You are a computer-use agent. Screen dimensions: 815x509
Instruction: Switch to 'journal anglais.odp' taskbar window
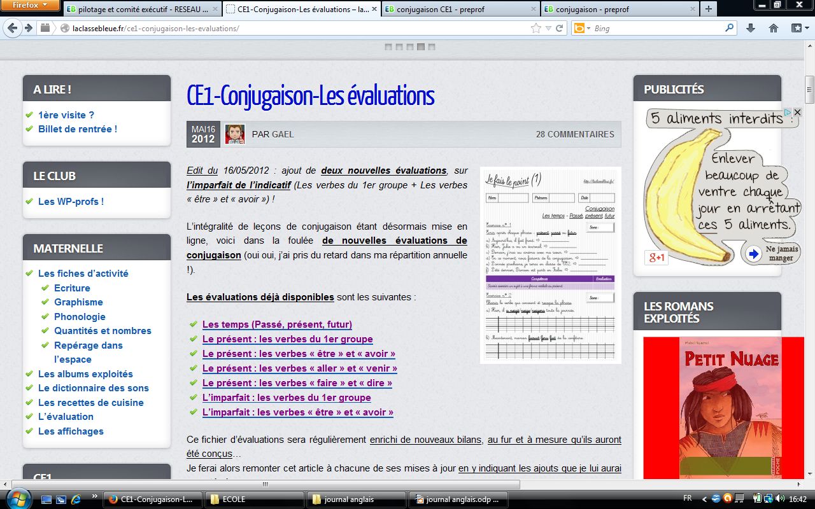(458, 499)
